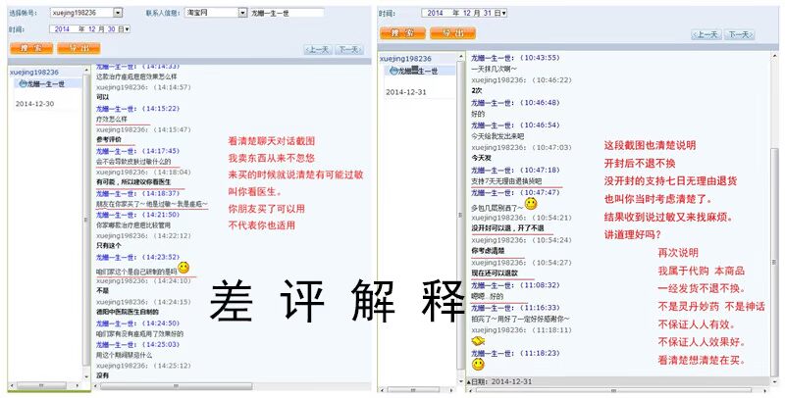Image resolution: width=785 pixels, height=398 pixels.
Task: Open the 淘宝网 contact source dropdown
Action: click(x=242, y=13)
